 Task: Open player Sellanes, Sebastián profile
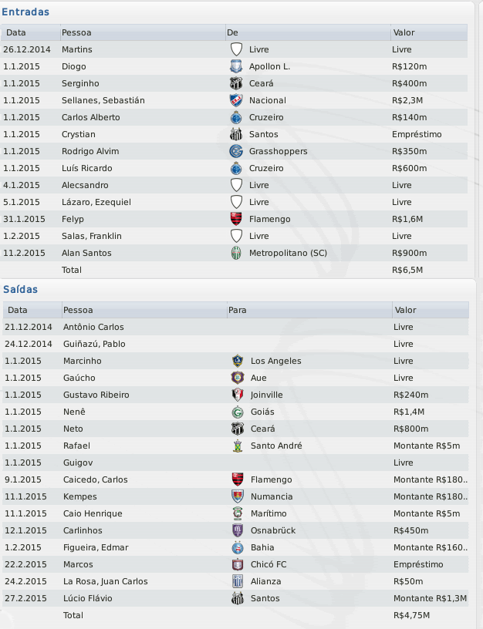[x=103, y=100]
